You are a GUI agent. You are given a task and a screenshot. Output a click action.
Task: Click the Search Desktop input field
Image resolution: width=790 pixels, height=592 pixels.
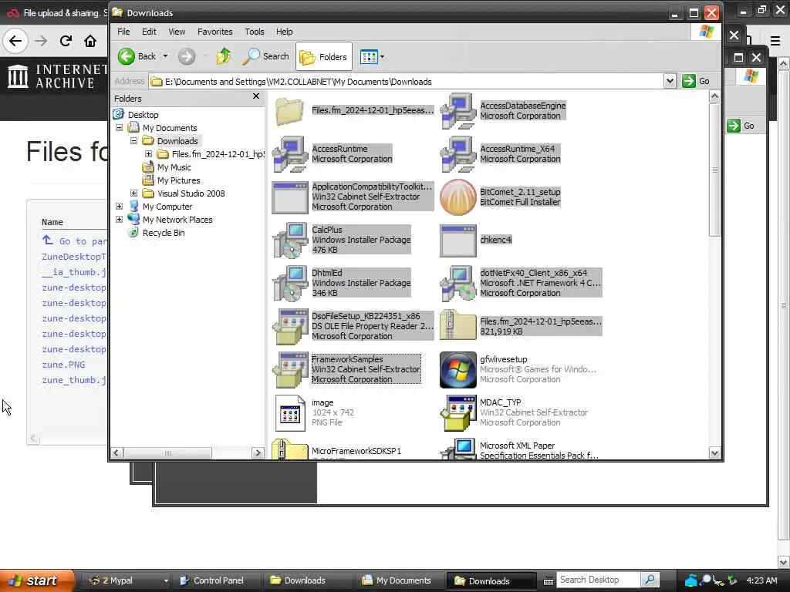(599, 580)
